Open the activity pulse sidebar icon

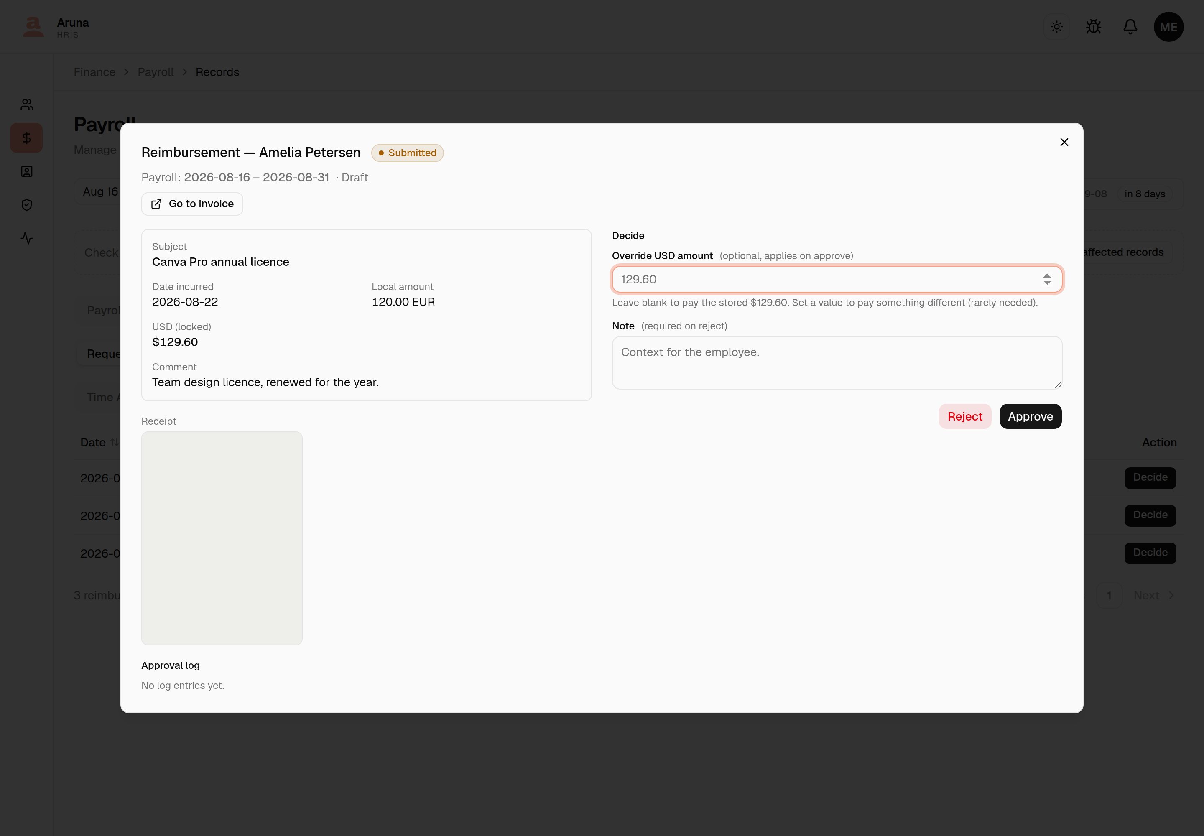[x=27, y=238]
